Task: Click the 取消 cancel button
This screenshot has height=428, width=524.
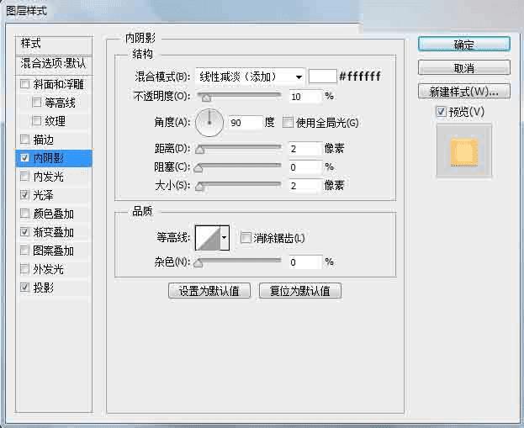Action: coord(463,68)
